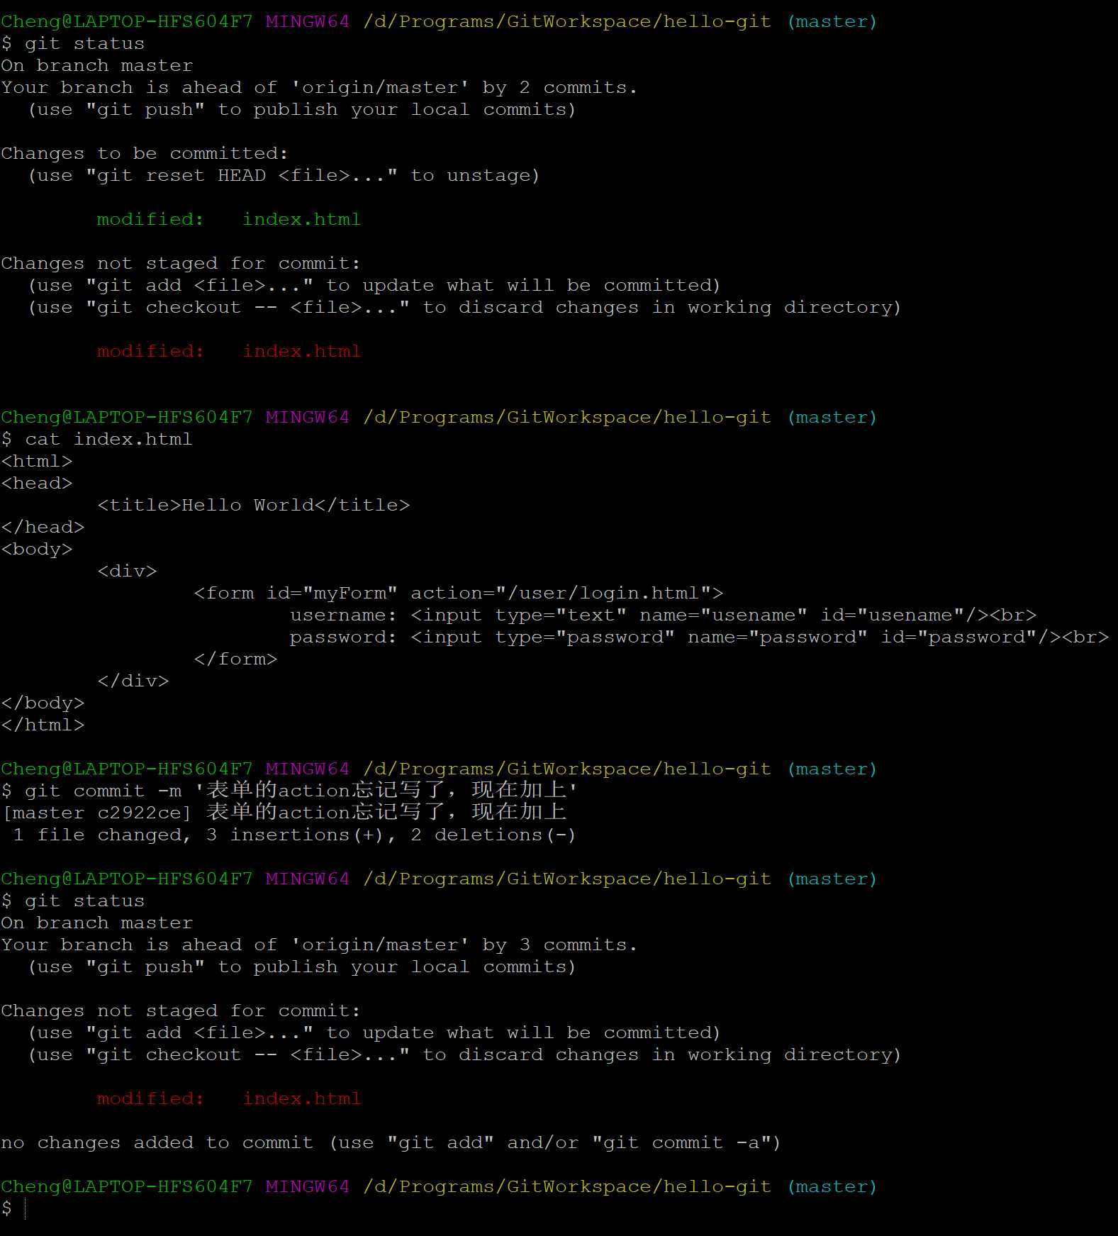The width and height of the screenshot is (1118, 1236).
Task: Click the '<head>' opening tag line
Action: coord(37,484)
